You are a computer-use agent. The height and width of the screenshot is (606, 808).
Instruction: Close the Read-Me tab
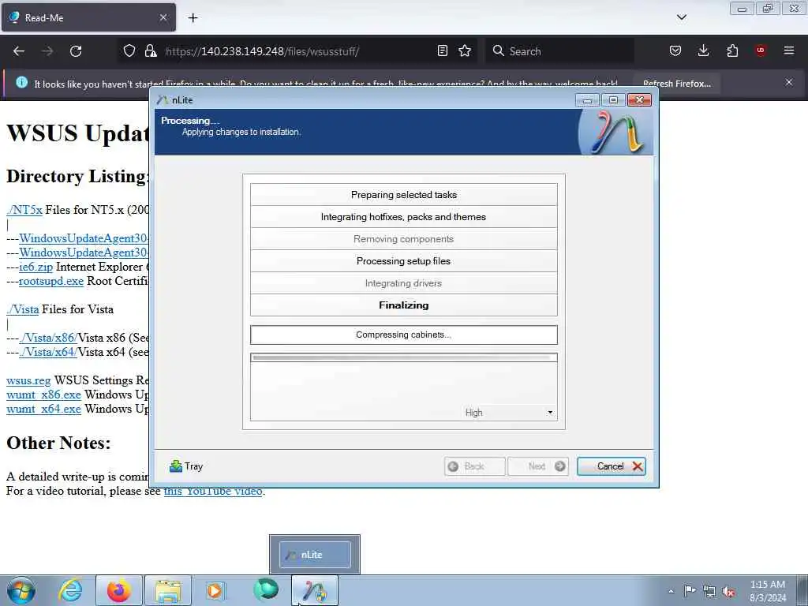pyautogui.click(x=163, y=17)
